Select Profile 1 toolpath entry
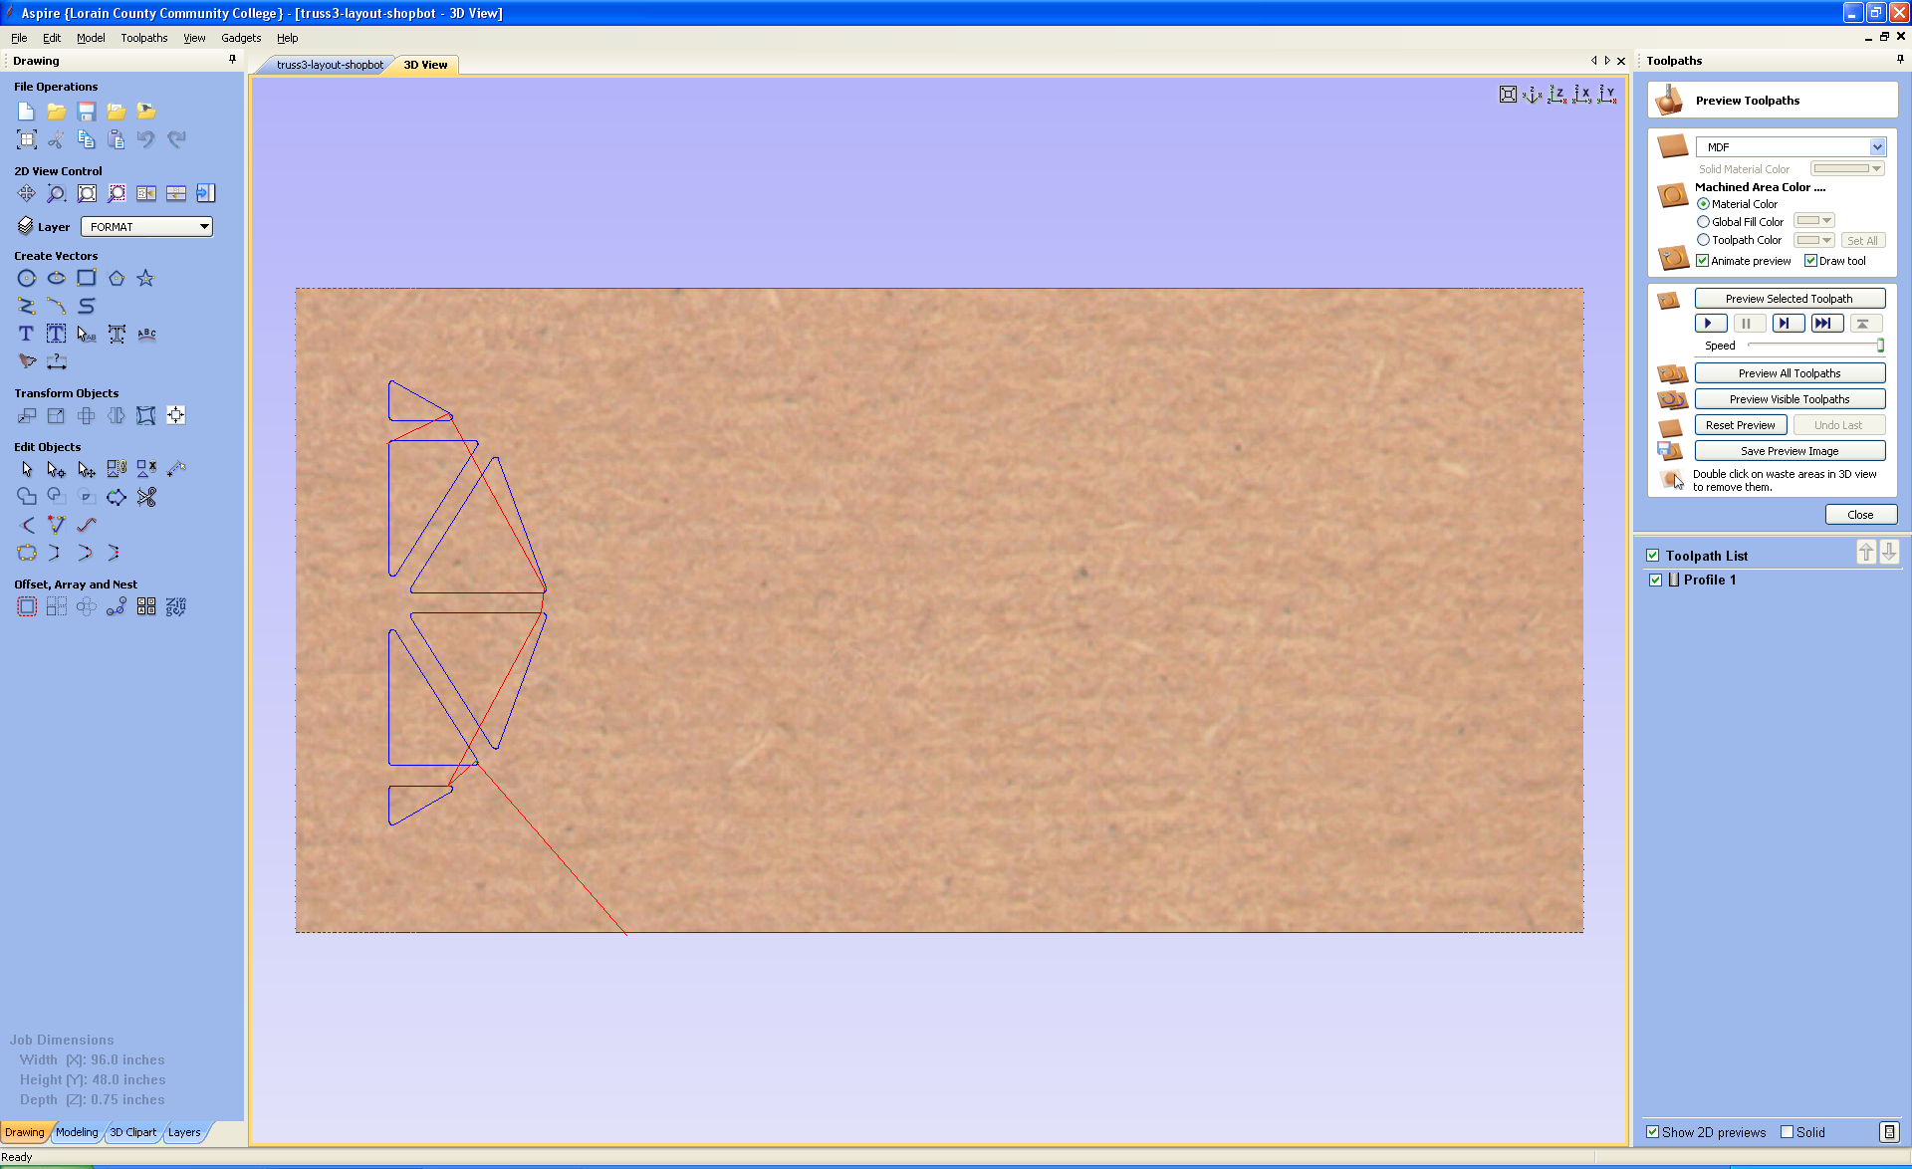1912x1169 pixels. tap(1709, 580)
